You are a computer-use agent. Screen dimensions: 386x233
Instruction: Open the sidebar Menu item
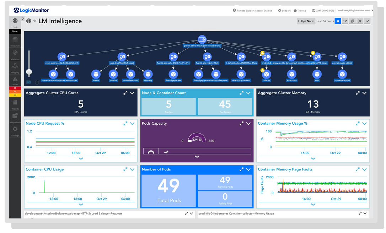click(15, 31)
